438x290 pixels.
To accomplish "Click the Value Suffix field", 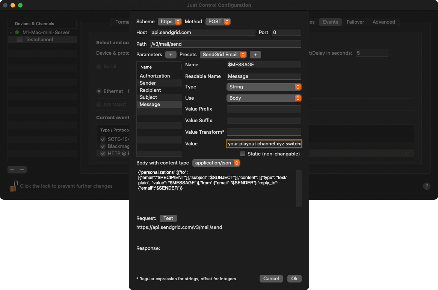I will pyautogui.click(x=264, y=121).
